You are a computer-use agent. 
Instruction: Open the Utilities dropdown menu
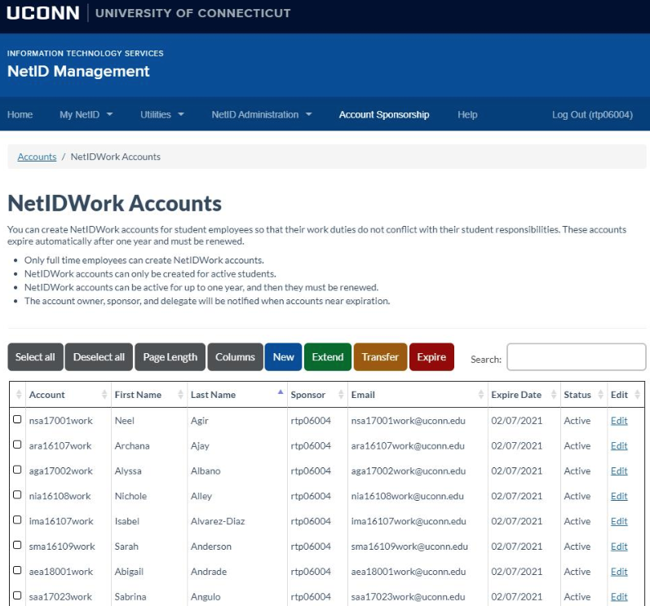click(x=161, y=115)
